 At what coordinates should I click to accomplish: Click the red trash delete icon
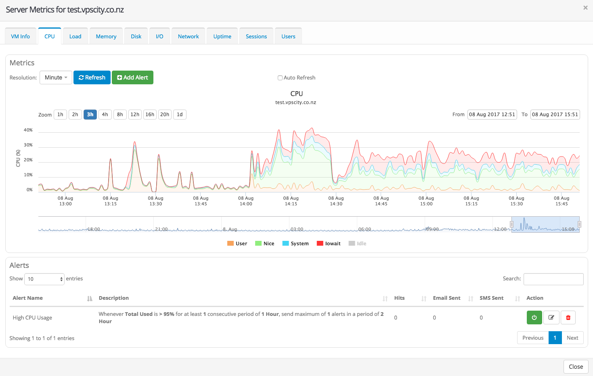(568, 318)
